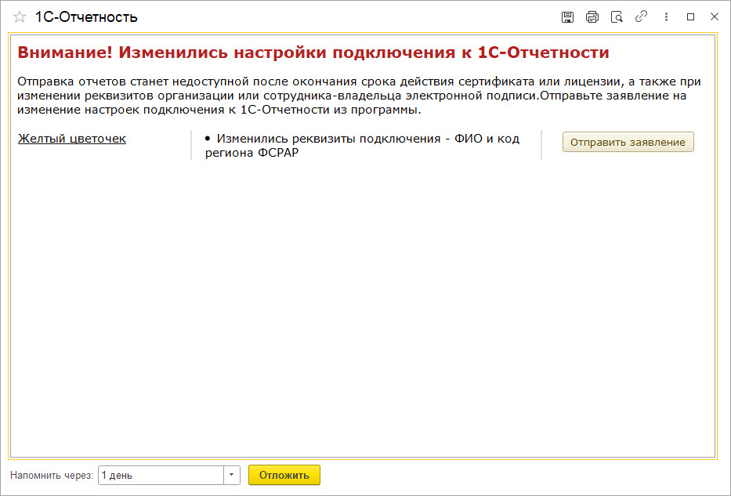731x496 pixels.
Task: Open the more options three-dots menu
Action: coord(666,17)
